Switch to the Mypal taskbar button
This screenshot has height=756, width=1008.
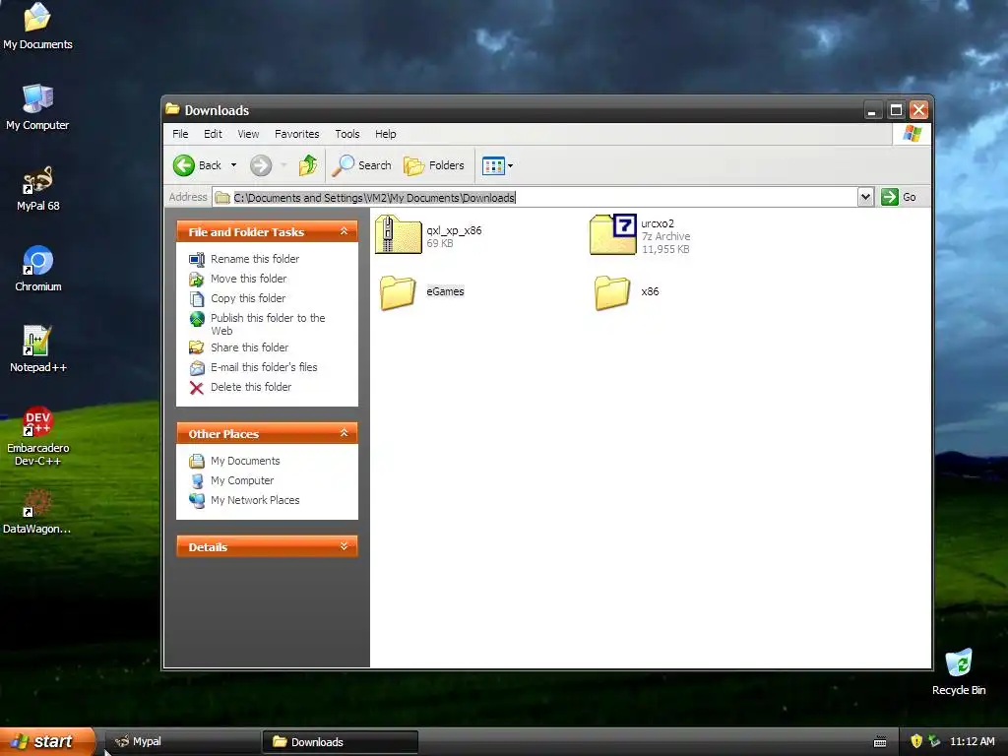[182, 741]
